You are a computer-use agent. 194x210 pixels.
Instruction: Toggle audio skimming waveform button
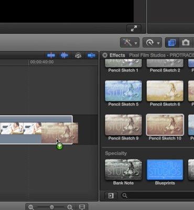click(64, 56)
